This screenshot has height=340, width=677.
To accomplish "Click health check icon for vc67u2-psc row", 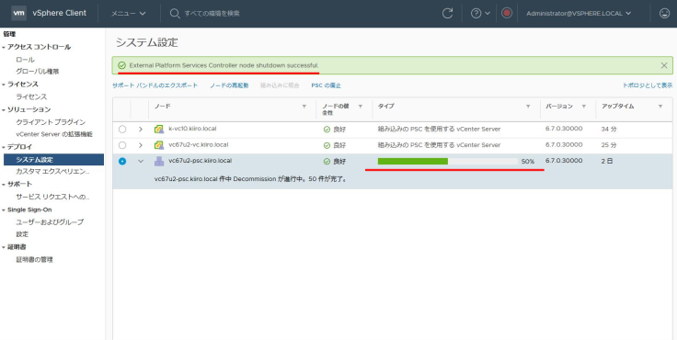I will coord(327,162).
